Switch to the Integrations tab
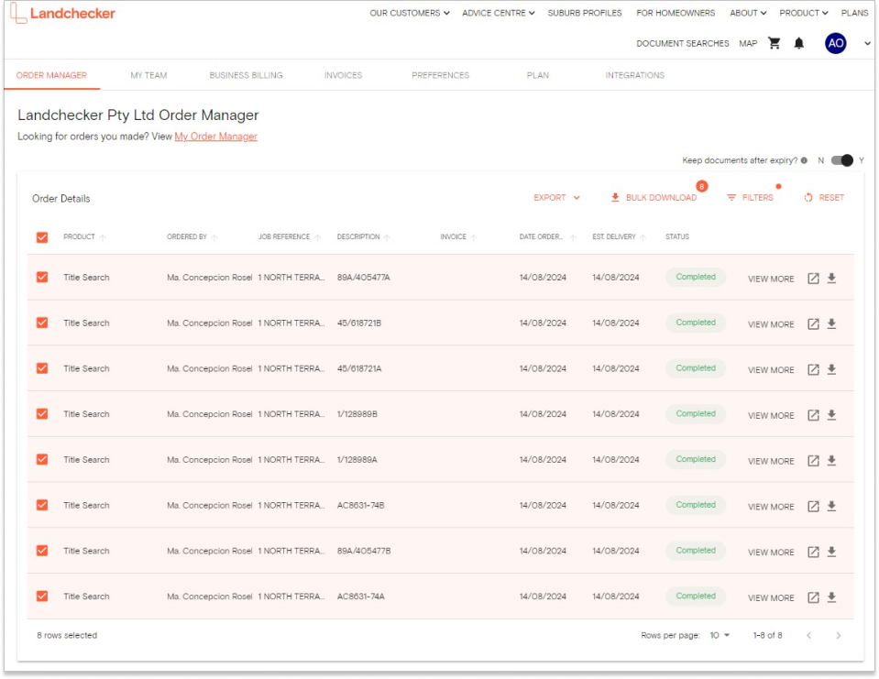 tap(634, 75)
